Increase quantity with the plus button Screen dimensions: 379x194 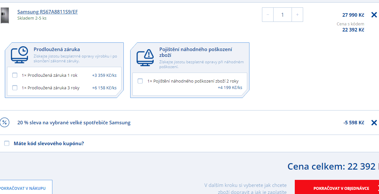pos(297,14)
